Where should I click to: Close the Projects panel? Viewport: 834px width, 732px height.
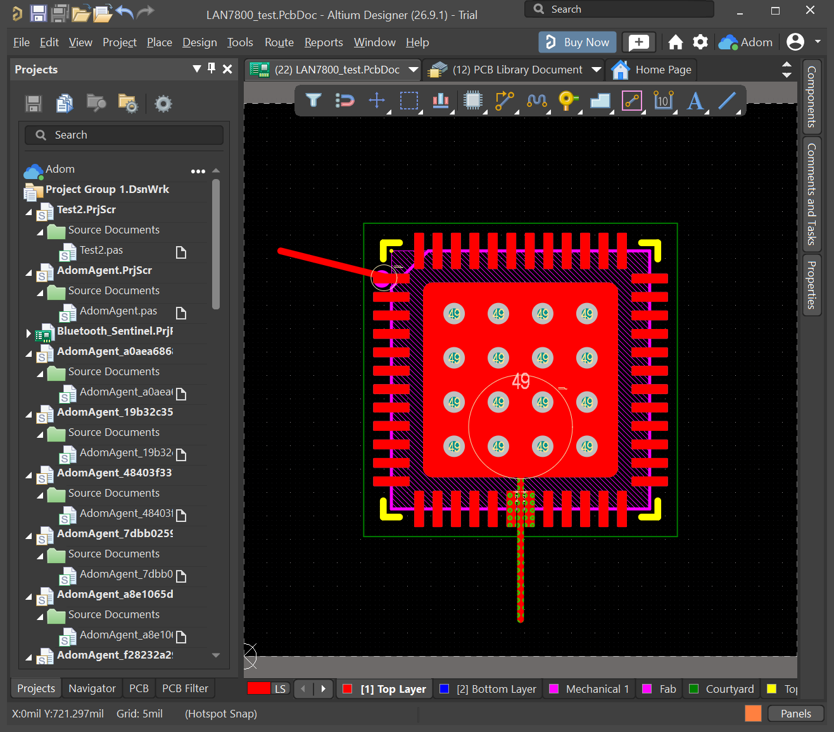coord(227,69)
